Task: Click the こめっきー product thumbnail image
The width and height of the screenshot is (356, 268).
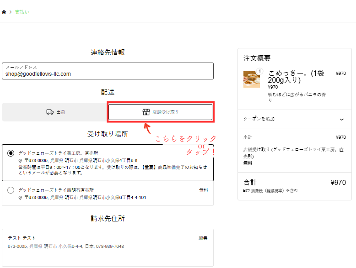Action: (x=251, y=79)
